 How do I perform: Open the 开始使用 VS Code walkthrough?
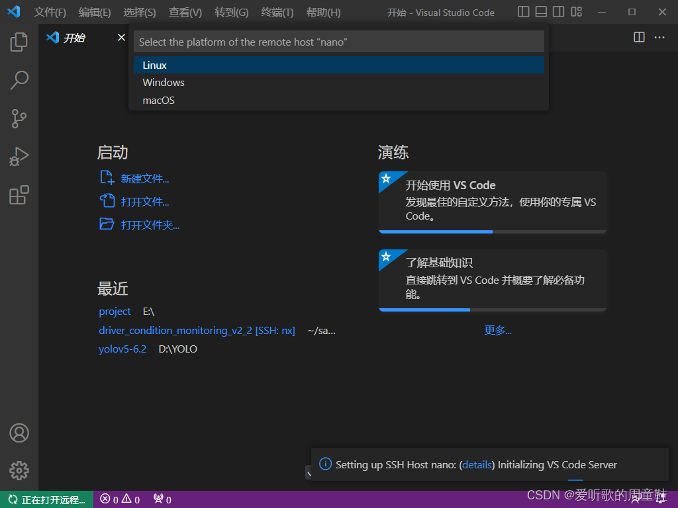coord(493,202)
